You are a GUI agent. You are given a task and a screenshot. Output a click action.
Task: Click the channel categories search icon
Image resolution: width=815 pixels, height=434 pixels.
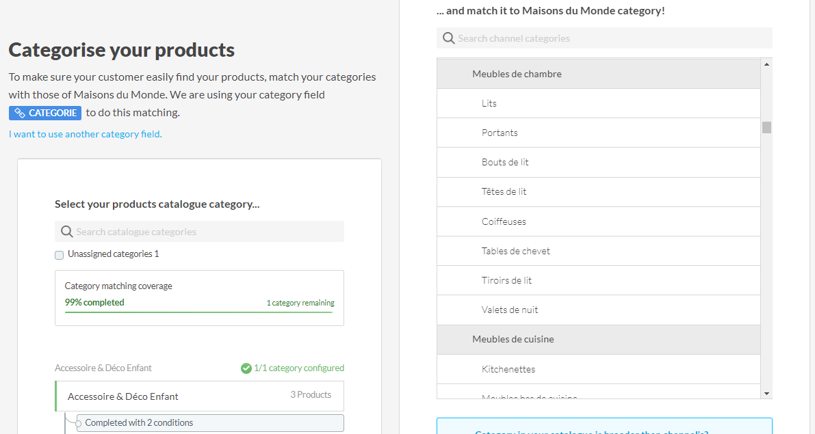pyautogui.click(x=448, y=38)
